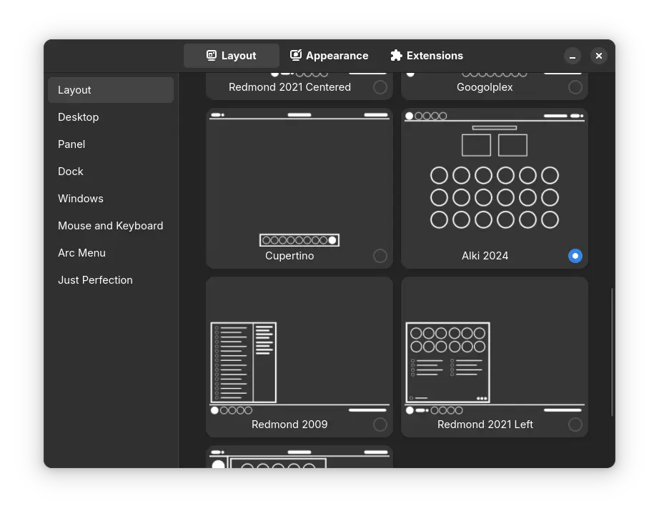Open Dock settings in sidebar
The height and width of the screenshot is (516, 659).
[111, 172]
